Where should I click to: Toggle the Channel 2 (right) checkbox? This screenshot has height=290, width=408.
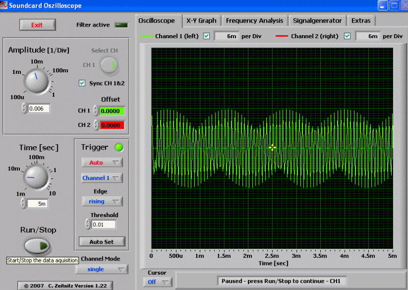point(347,36)
